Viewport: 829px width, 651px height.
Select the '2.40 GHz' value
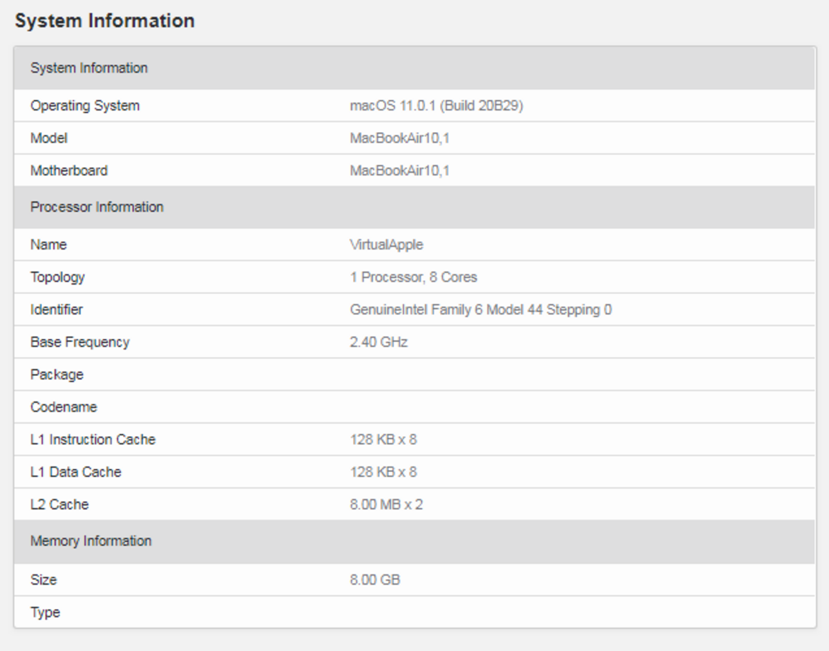(x=379, y=342)
